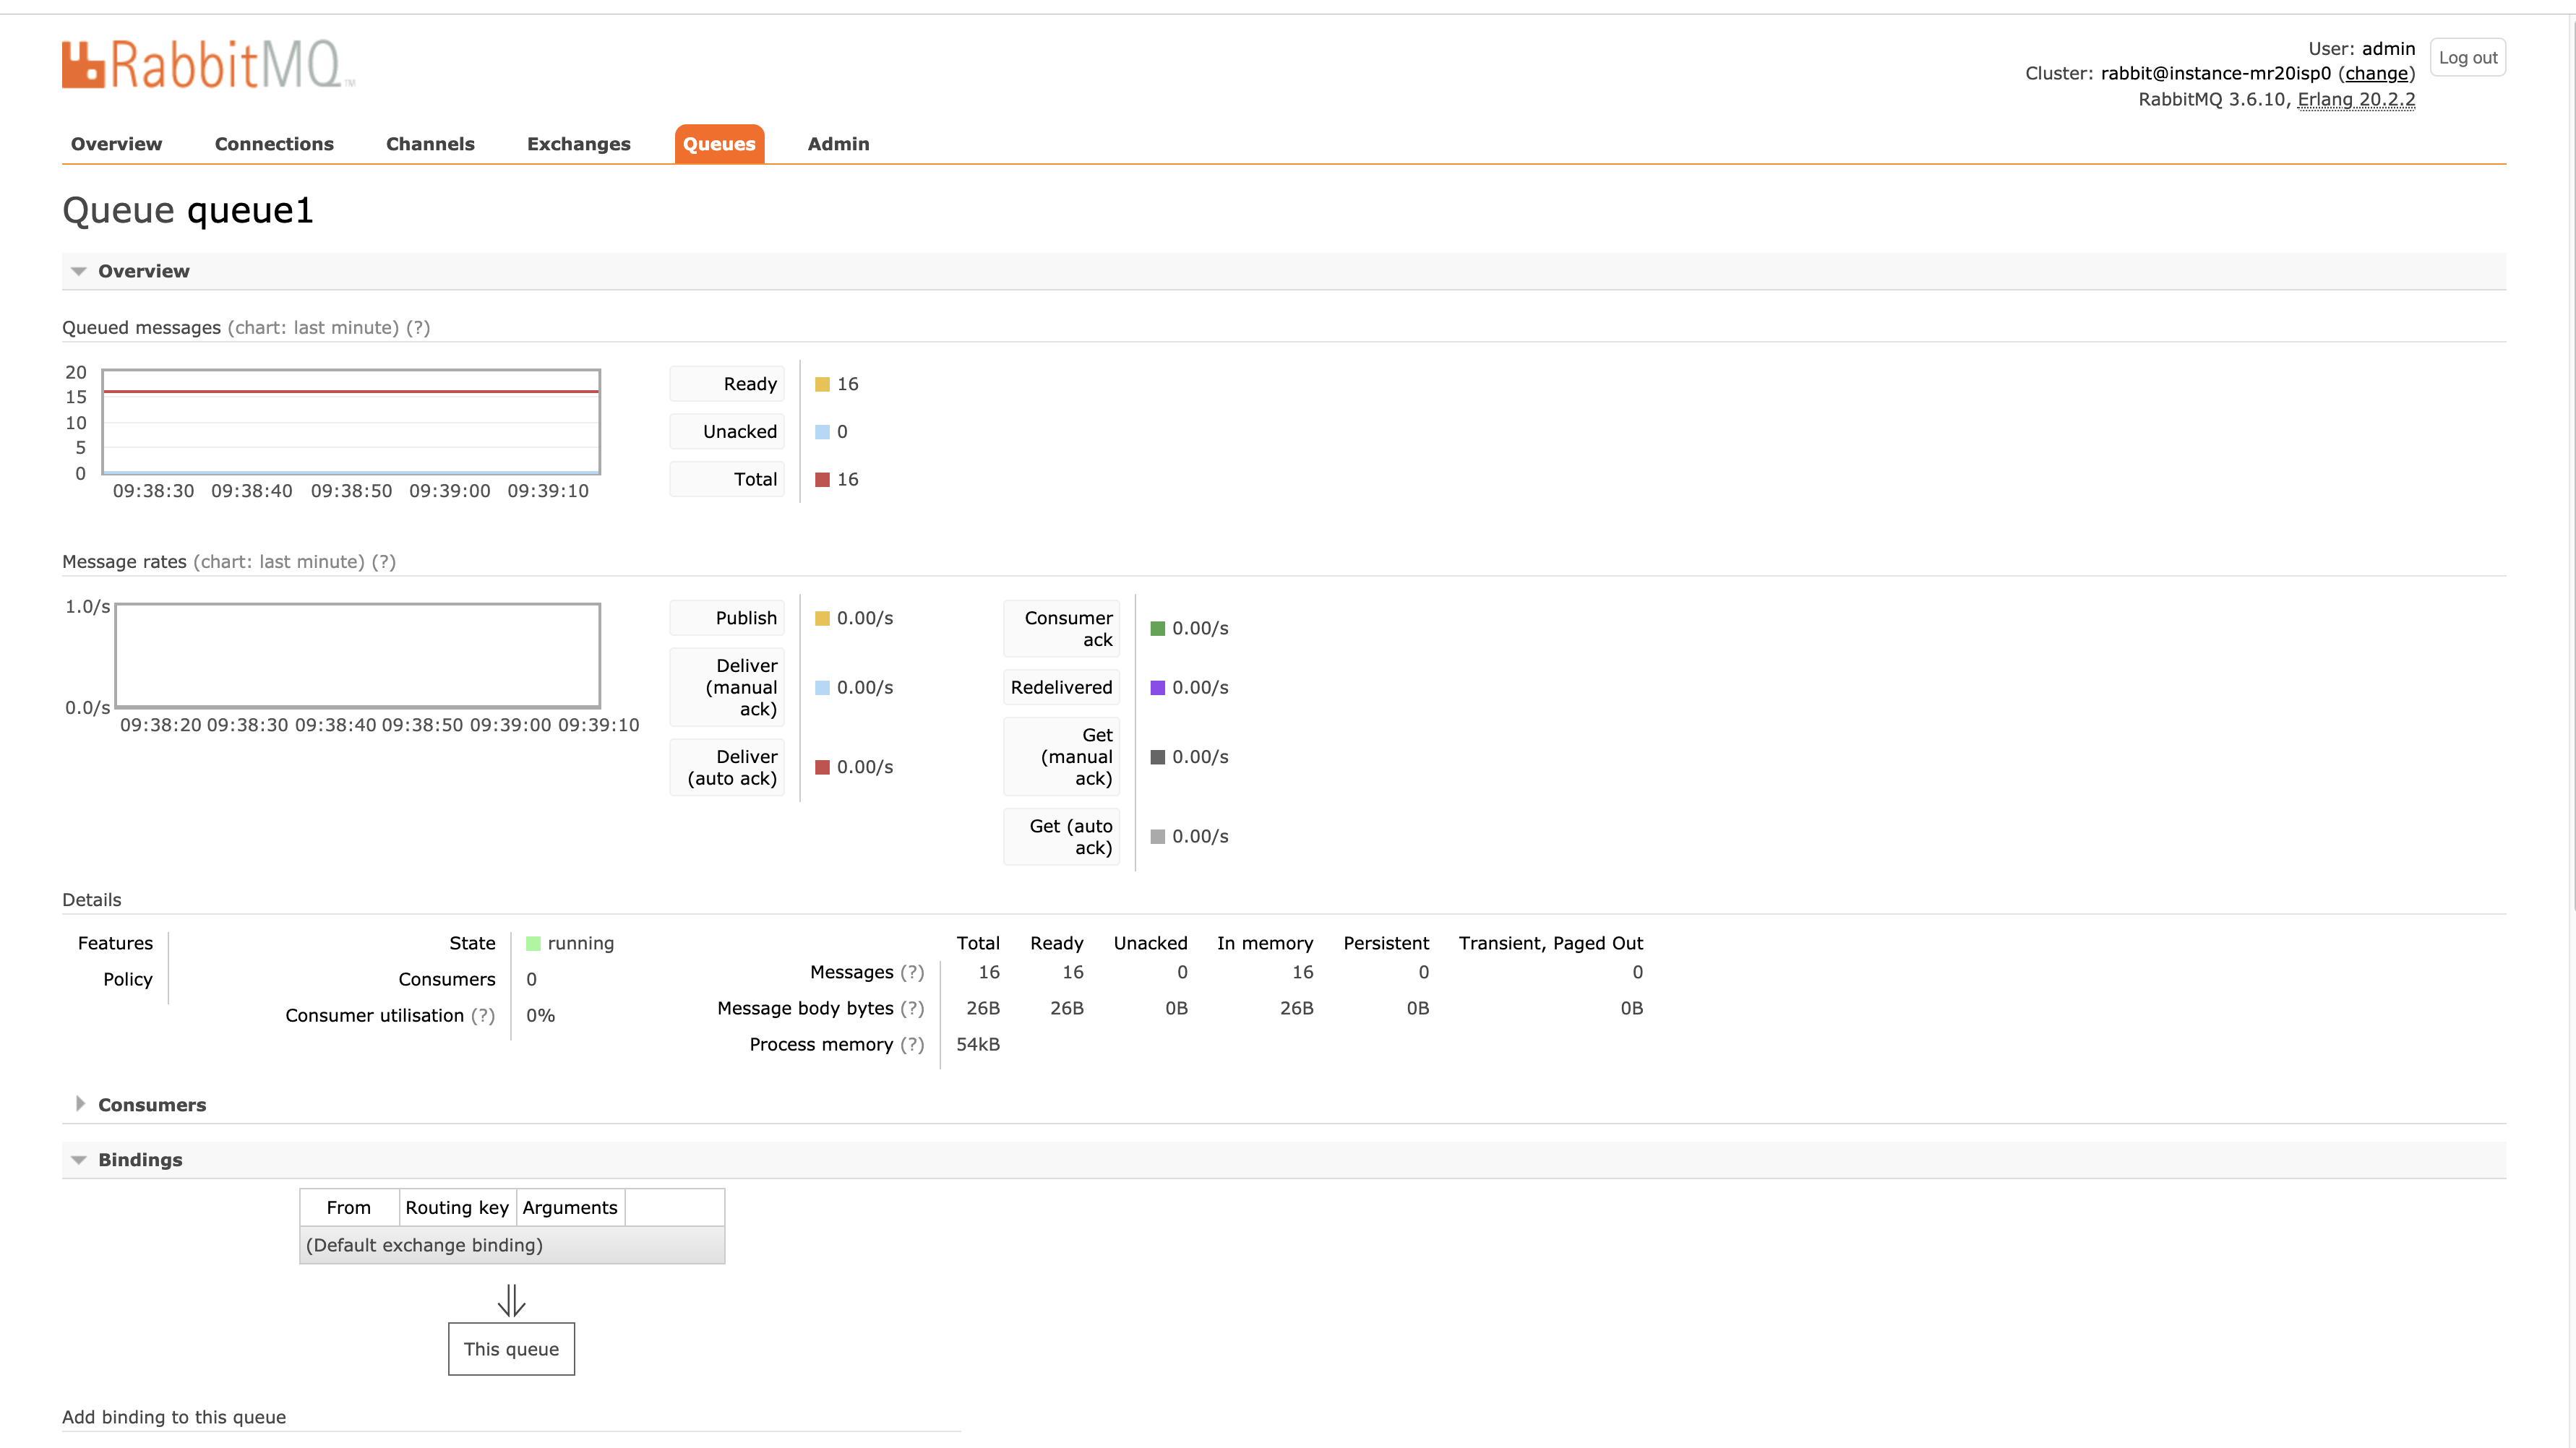Click the This queue binding button

tap(511, 1349)
